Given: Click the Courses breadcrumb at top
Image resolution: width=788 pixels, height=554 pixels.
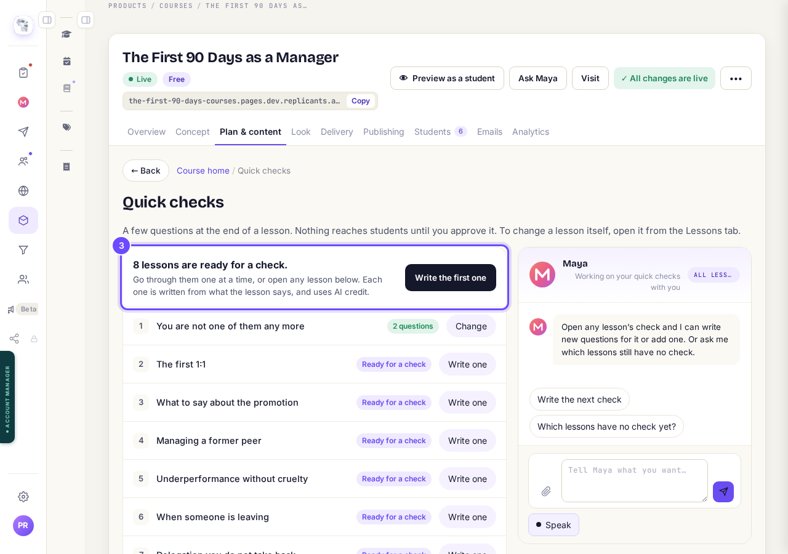Looking at the screenshot, I should pyautogui.click(x=176, y=6).
